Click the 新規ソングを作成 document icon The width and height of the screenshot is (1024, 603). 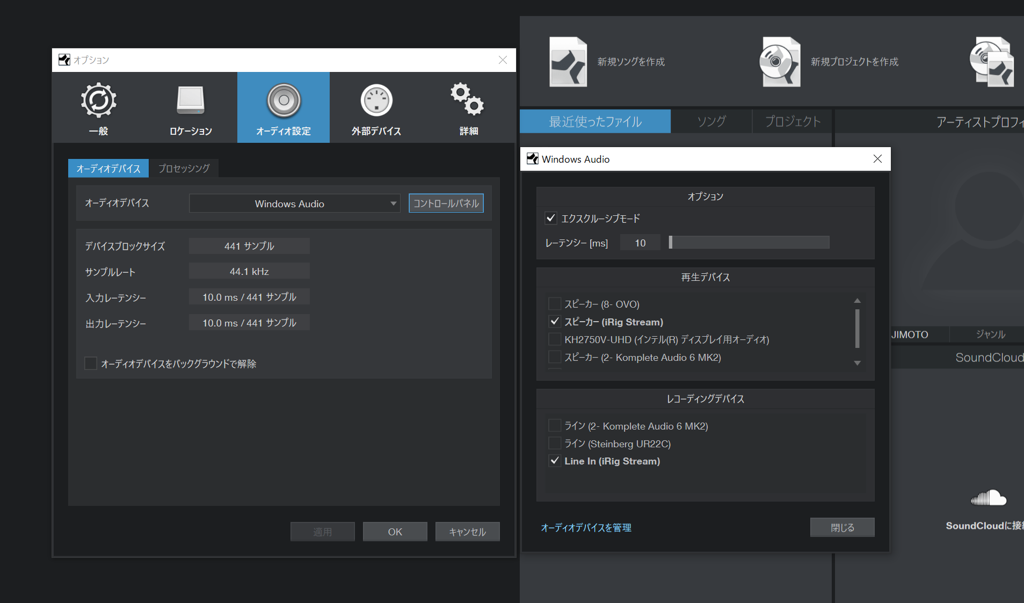tap(568, 62)
